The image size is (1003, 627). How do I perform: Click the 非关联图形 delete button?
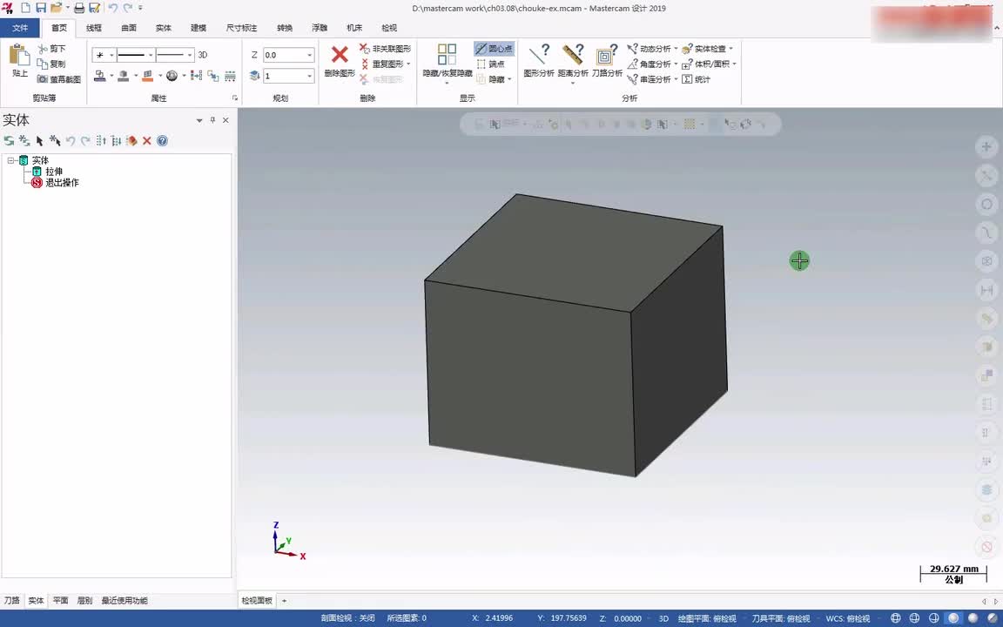coord(385,49)
